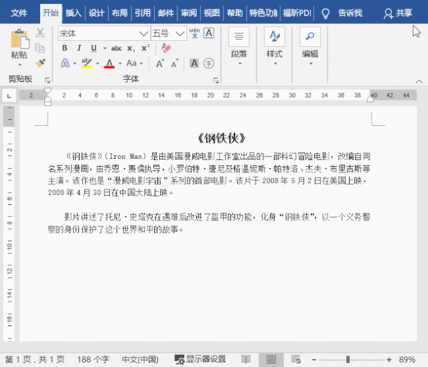428x367 pixels.
Task: Apply text effects outlined A
Action: 65,64
